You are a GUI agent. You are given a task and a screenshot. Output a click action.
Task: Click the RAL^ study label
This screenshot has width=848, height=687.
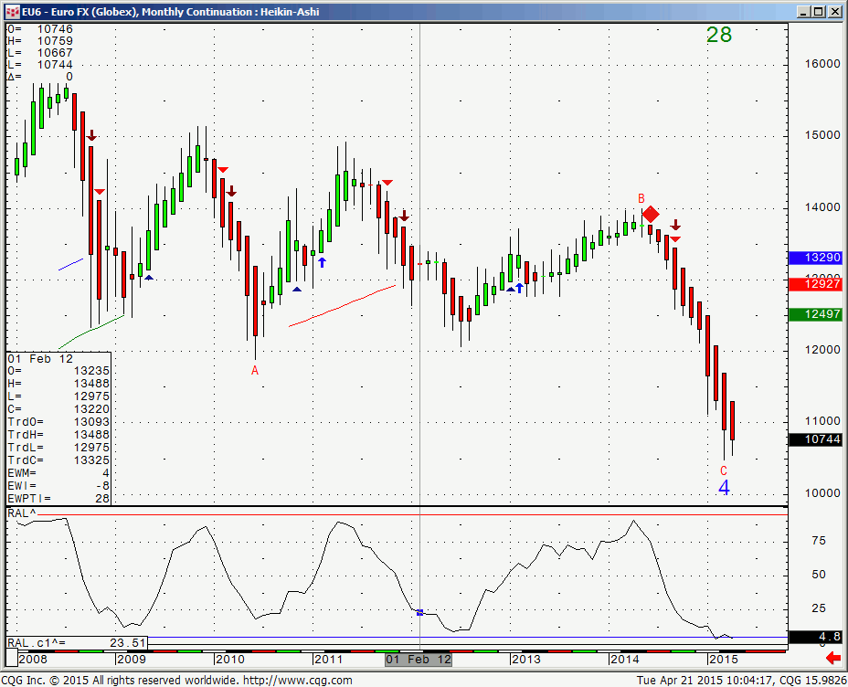click(x=22, y=513)
